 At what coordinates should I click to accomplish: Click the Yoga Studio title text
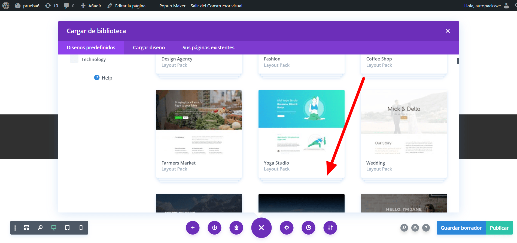(x=276, y=163)
